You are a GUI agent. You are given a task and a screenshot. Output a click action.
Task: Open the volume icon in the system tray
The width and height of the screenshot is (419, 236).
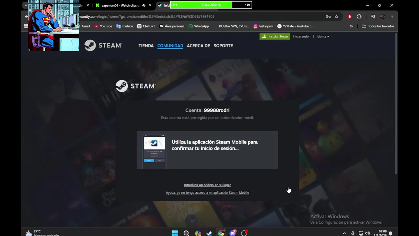click(367, 233)
